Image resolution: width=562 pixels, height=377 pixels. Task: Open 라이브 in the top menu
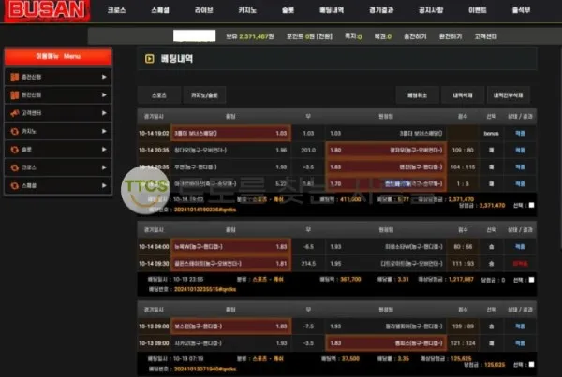click(203, 10)
